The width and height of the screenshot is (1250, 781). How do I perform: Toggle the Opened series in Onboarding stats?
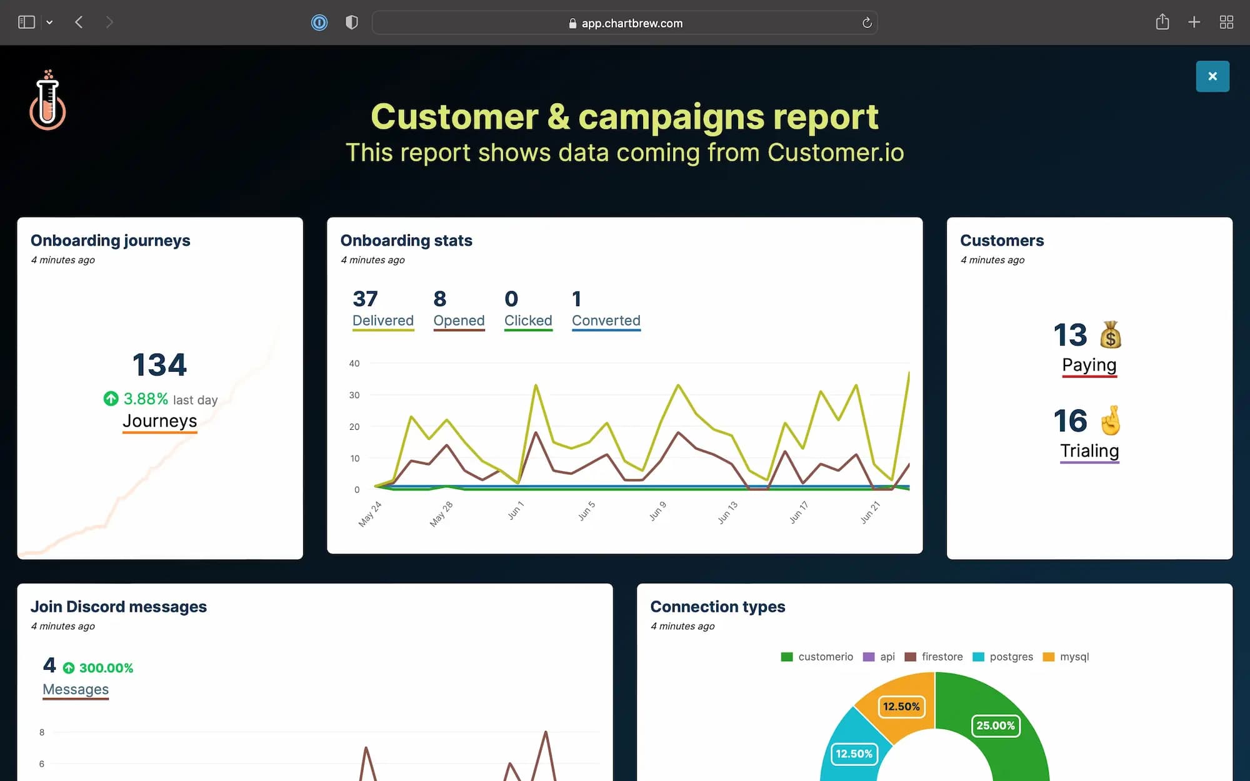pos(459,321)
